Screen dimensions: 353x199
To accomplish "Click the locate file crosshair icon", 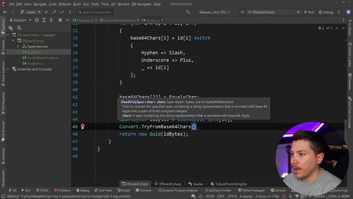I will click(x=37, y=20).
